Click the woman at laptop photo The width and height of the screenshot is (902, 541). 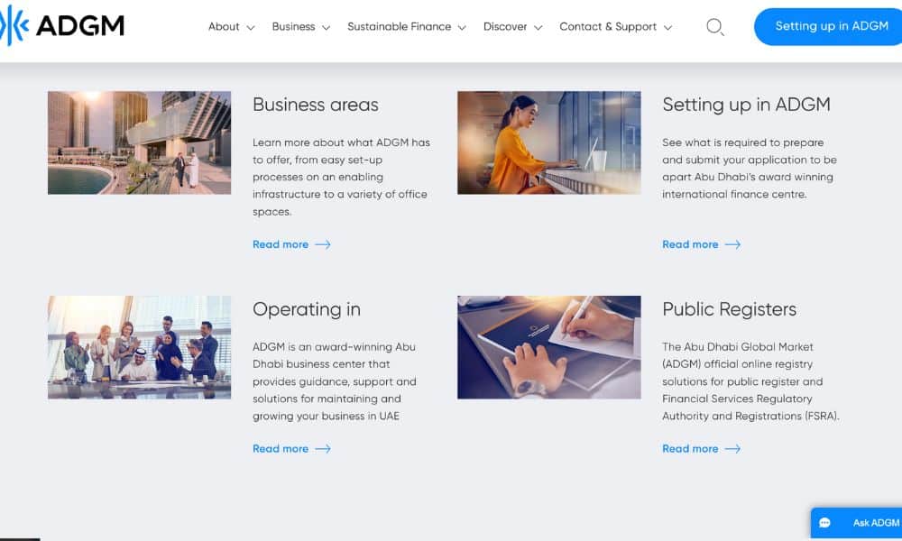(x=548, y=142)
